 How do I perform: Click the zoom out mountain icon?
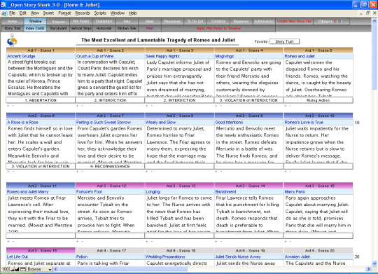point(12,269)
